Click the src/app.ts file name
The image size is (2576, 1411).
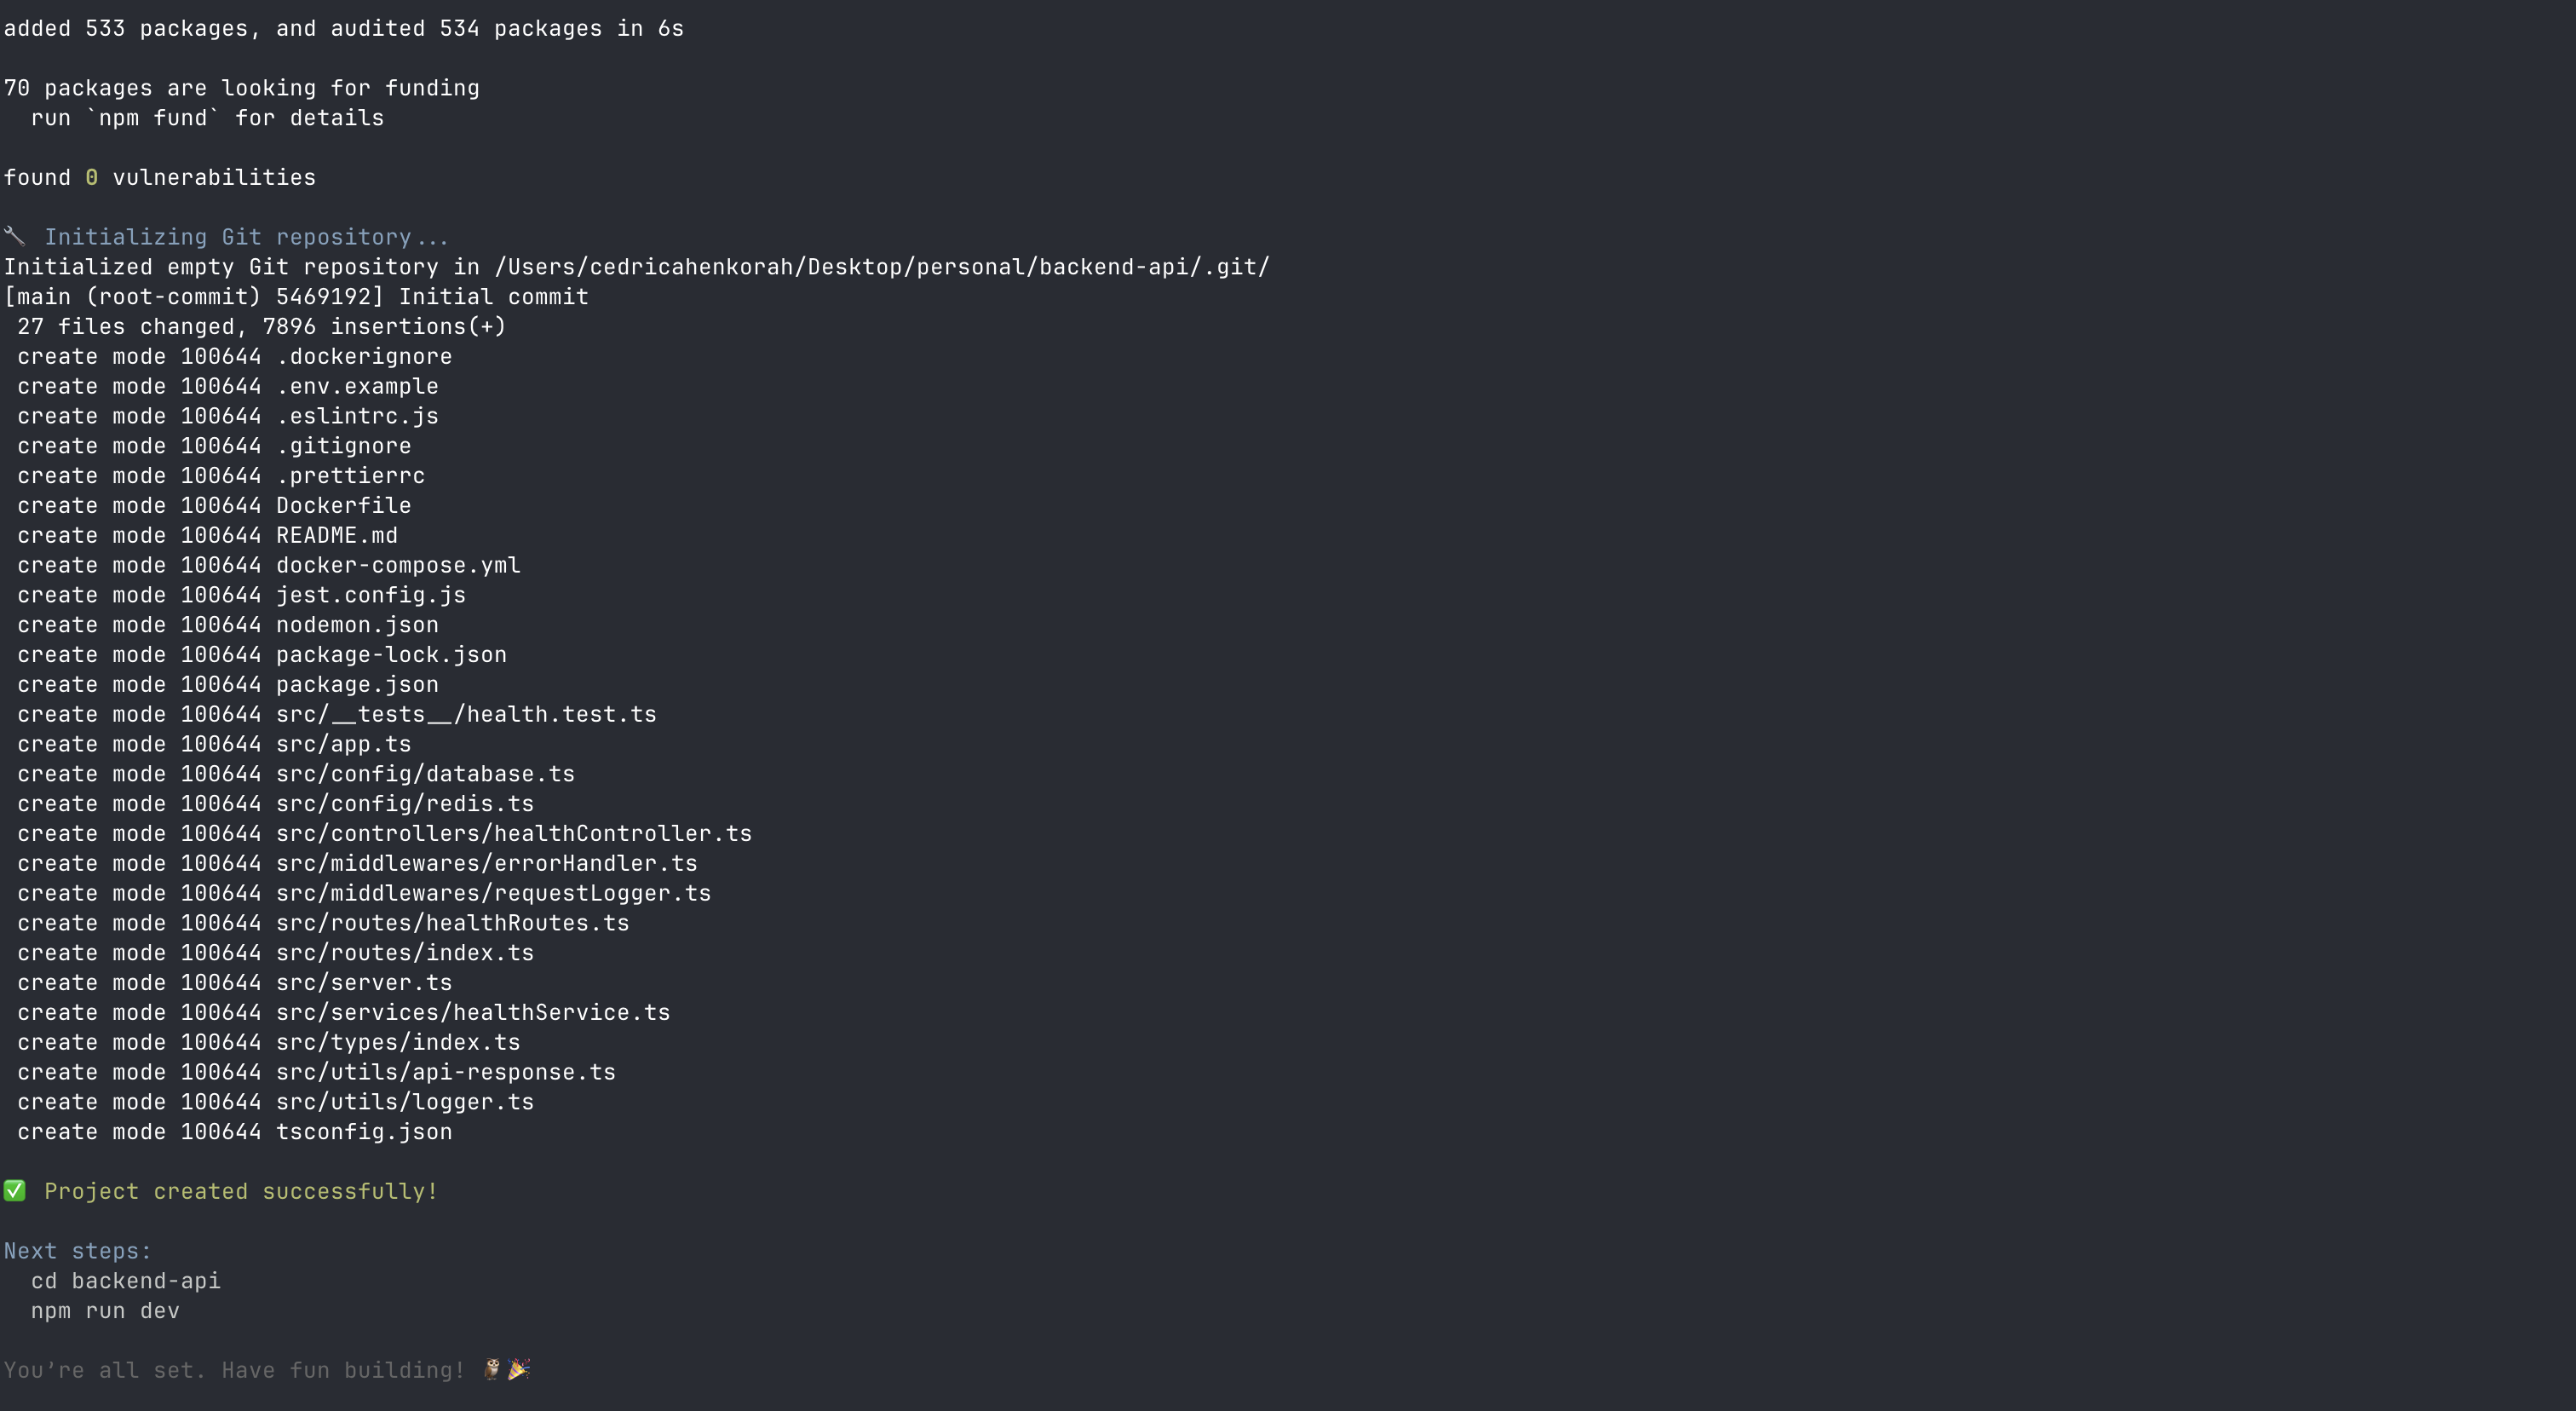(x=343, y=744)
